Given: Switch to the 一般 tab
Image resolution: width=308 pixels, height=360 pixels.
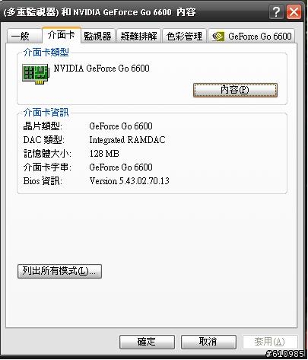Looking at the screenshot, I should [x=24, y=36].
